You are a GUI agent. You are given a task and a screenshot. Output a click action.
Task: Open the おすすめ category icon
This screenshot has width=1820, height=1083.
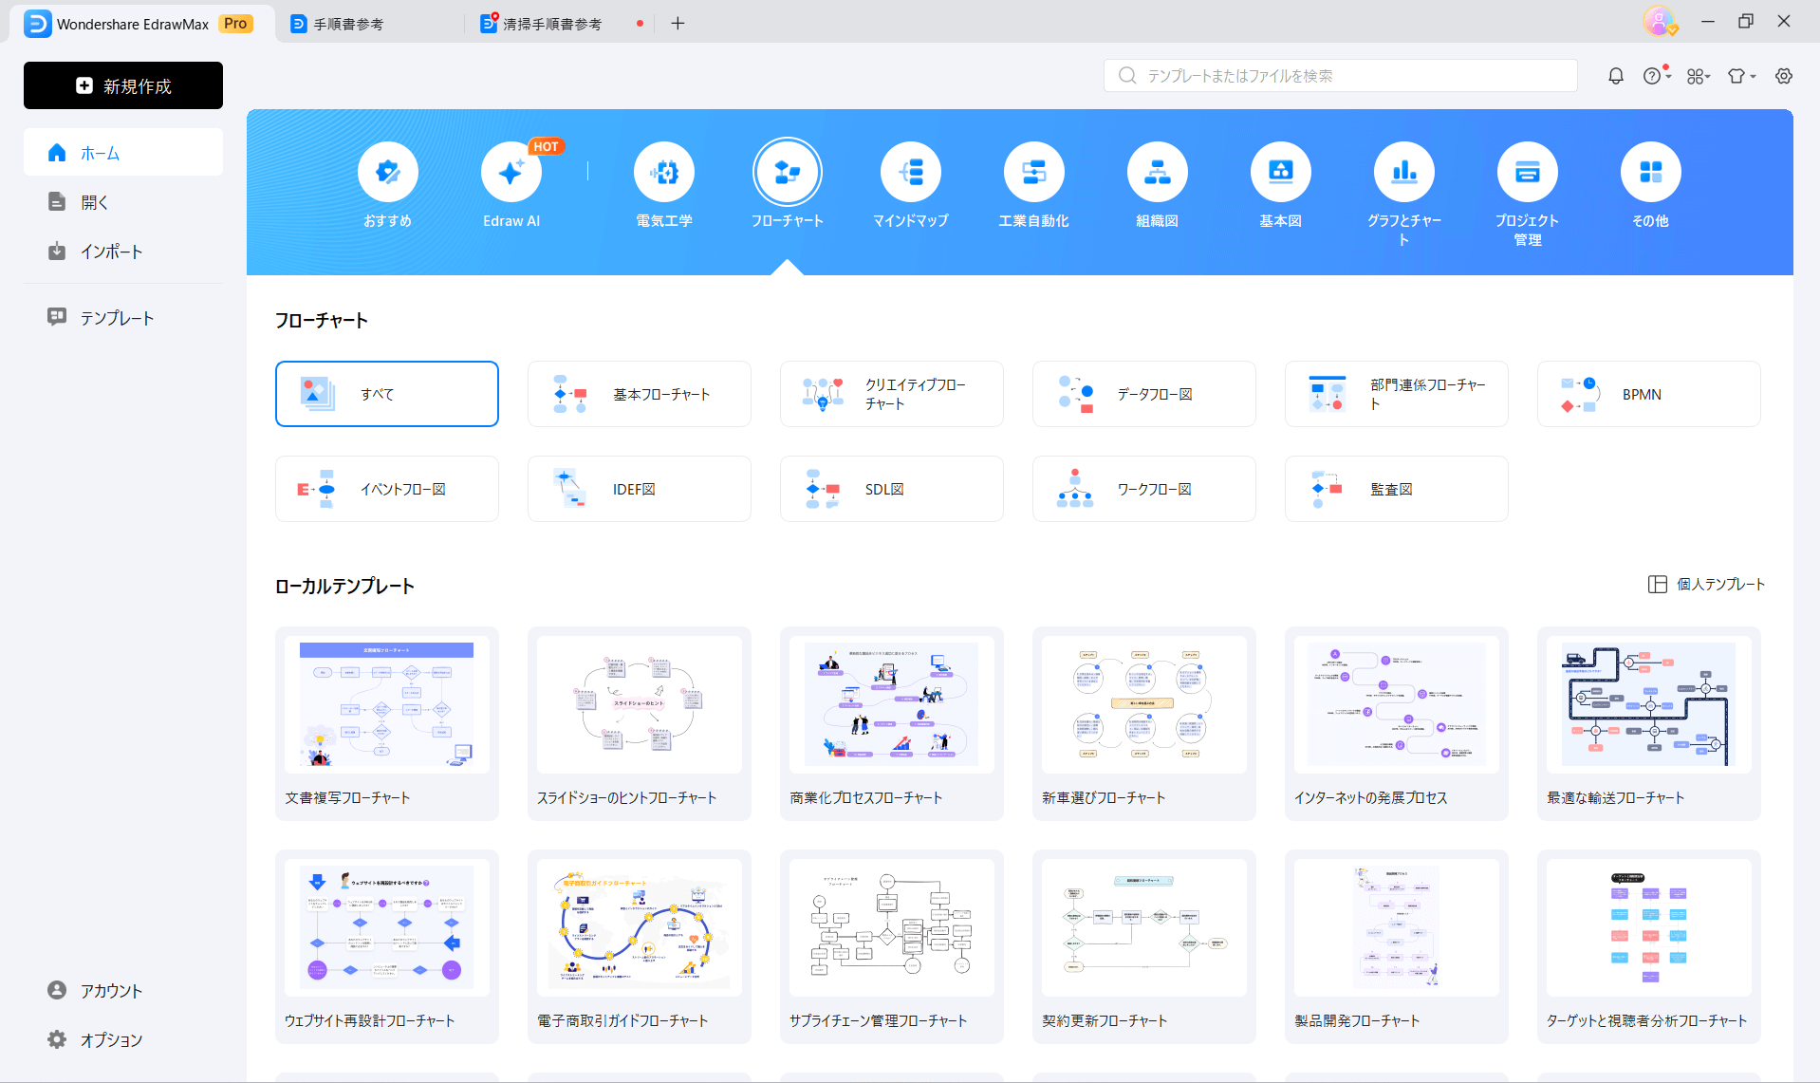[388, 172]
